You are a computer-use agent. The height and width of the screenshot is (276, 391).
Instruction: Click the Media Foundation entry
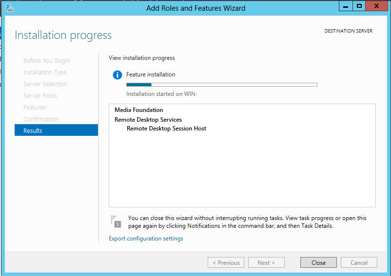[x=139, y=110]
